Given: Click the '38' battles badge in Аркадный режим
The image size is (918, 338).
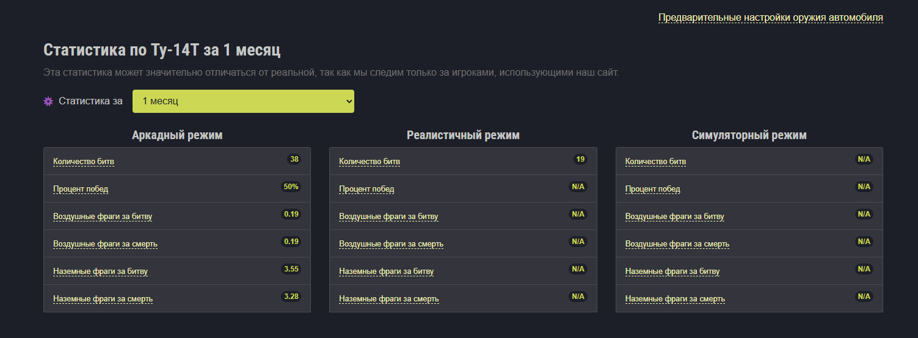Looking at the screenshot, I should (294, 160).
